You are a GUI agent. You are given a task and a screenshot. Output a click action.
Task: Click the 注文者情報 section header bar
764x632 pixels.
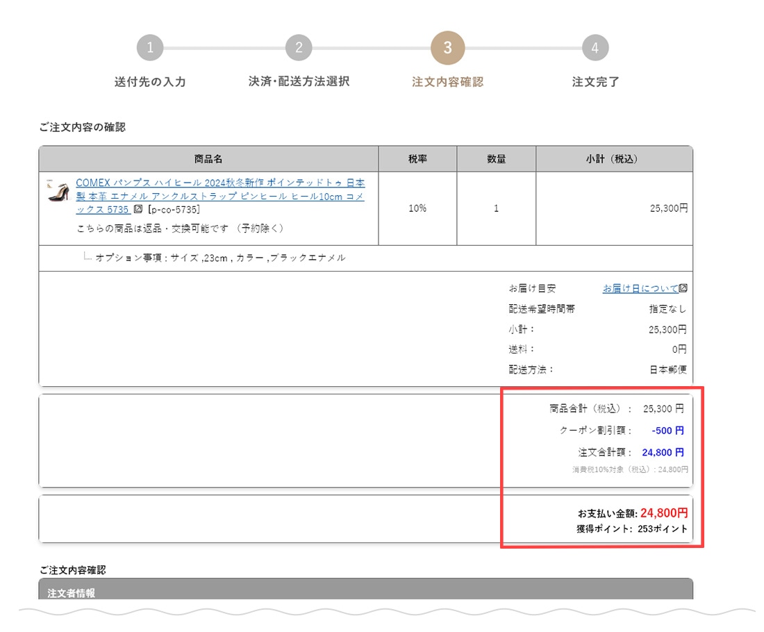click(x=365, y=593)
